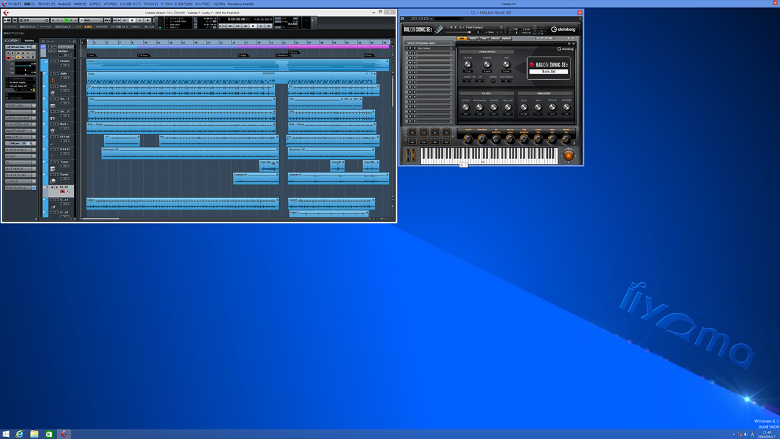Click Fast Forward in the transport panel
Viewport: 780px width, 439px height.
pos(238,26)
